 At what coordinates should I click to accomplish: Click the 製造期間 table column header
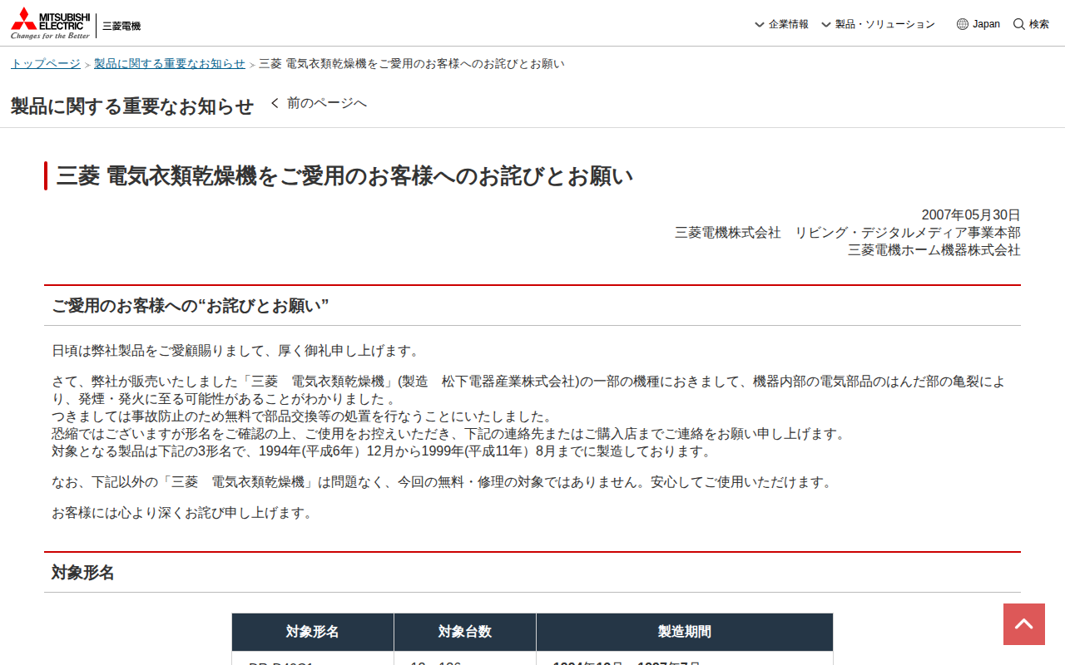point(685,632)
